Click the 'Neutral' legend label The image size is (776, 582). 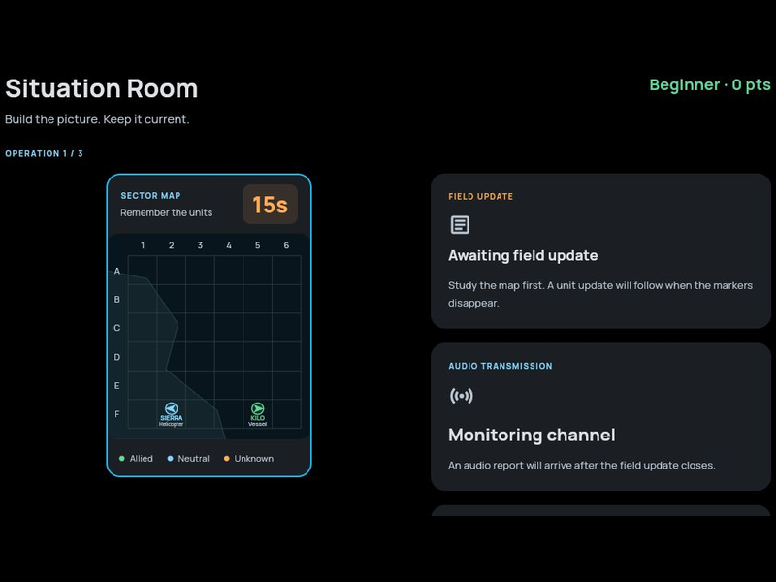tap(193, 459)
